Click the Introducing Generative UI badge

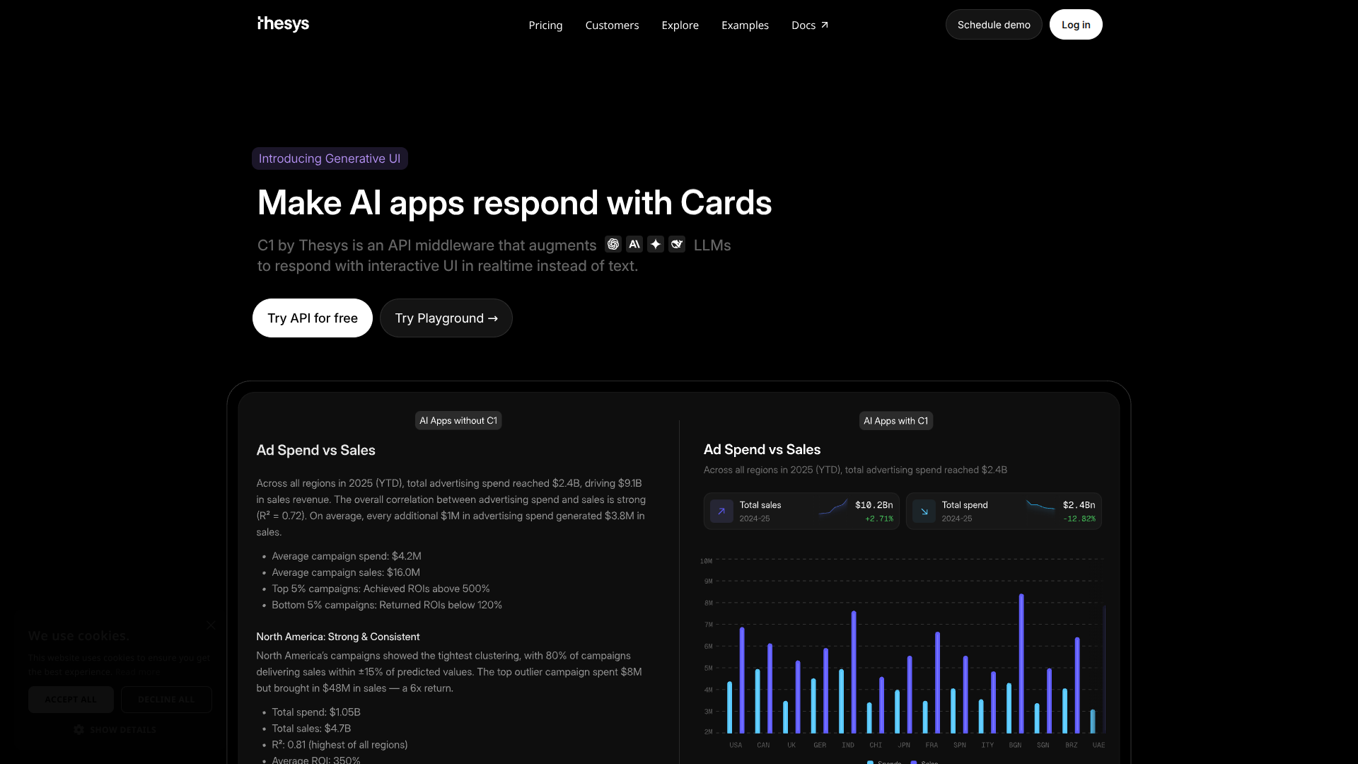pos(330,158)
